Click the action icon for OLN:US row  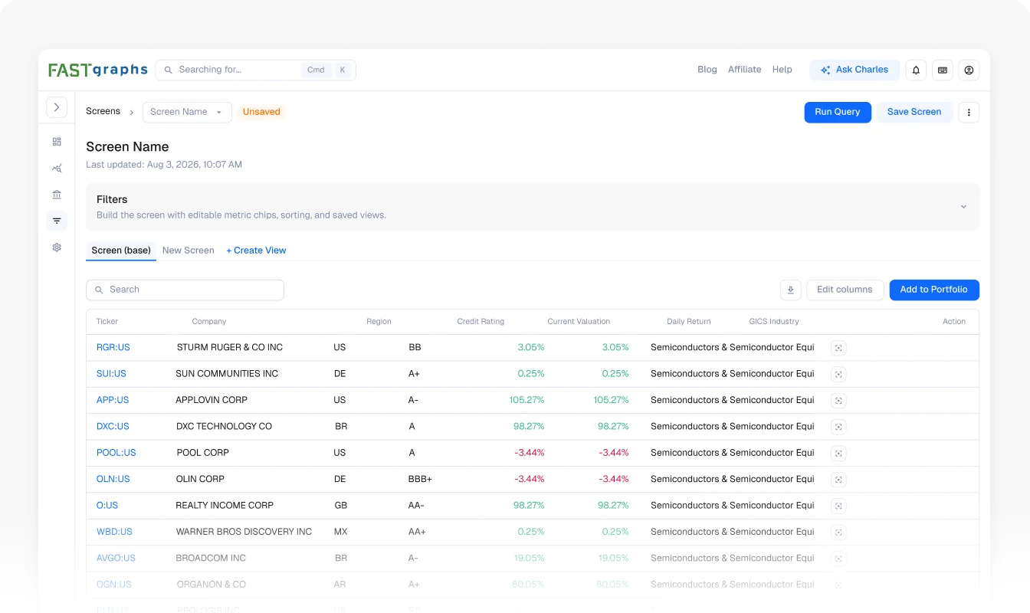(838, 480)
